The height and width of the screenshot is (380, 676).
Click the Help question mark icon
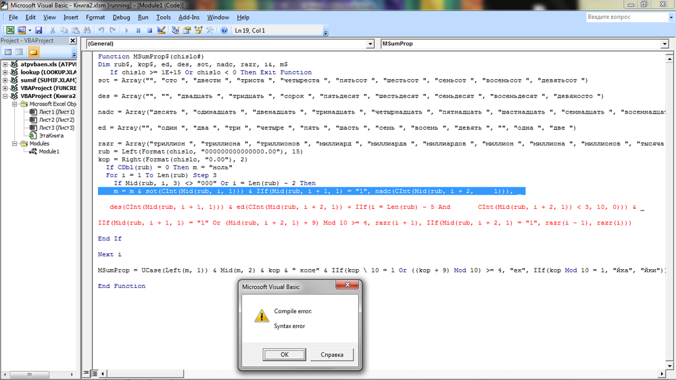coord(224,30)
